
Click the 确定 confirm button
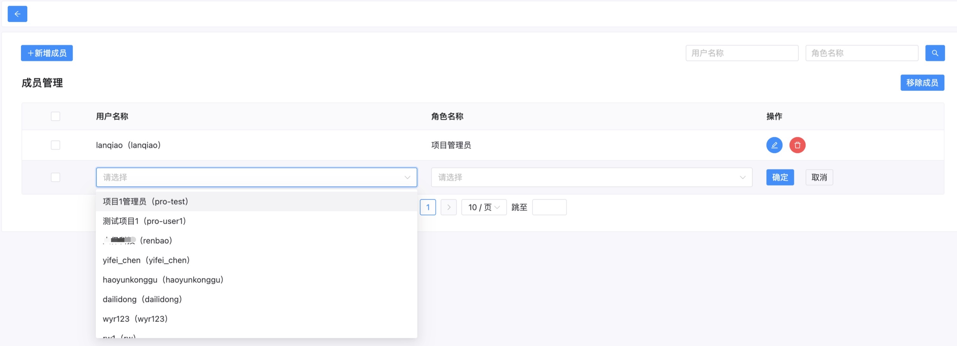click(780, 177)
